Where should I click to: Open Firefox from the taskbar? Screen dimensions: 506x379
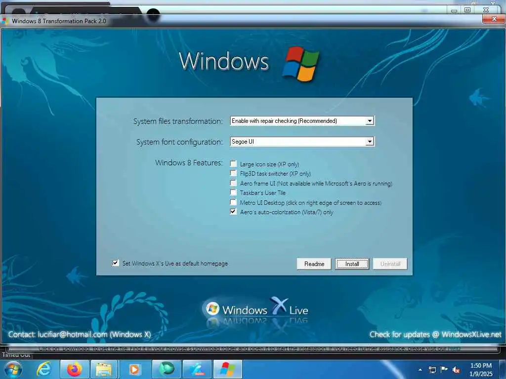point(74,370)
